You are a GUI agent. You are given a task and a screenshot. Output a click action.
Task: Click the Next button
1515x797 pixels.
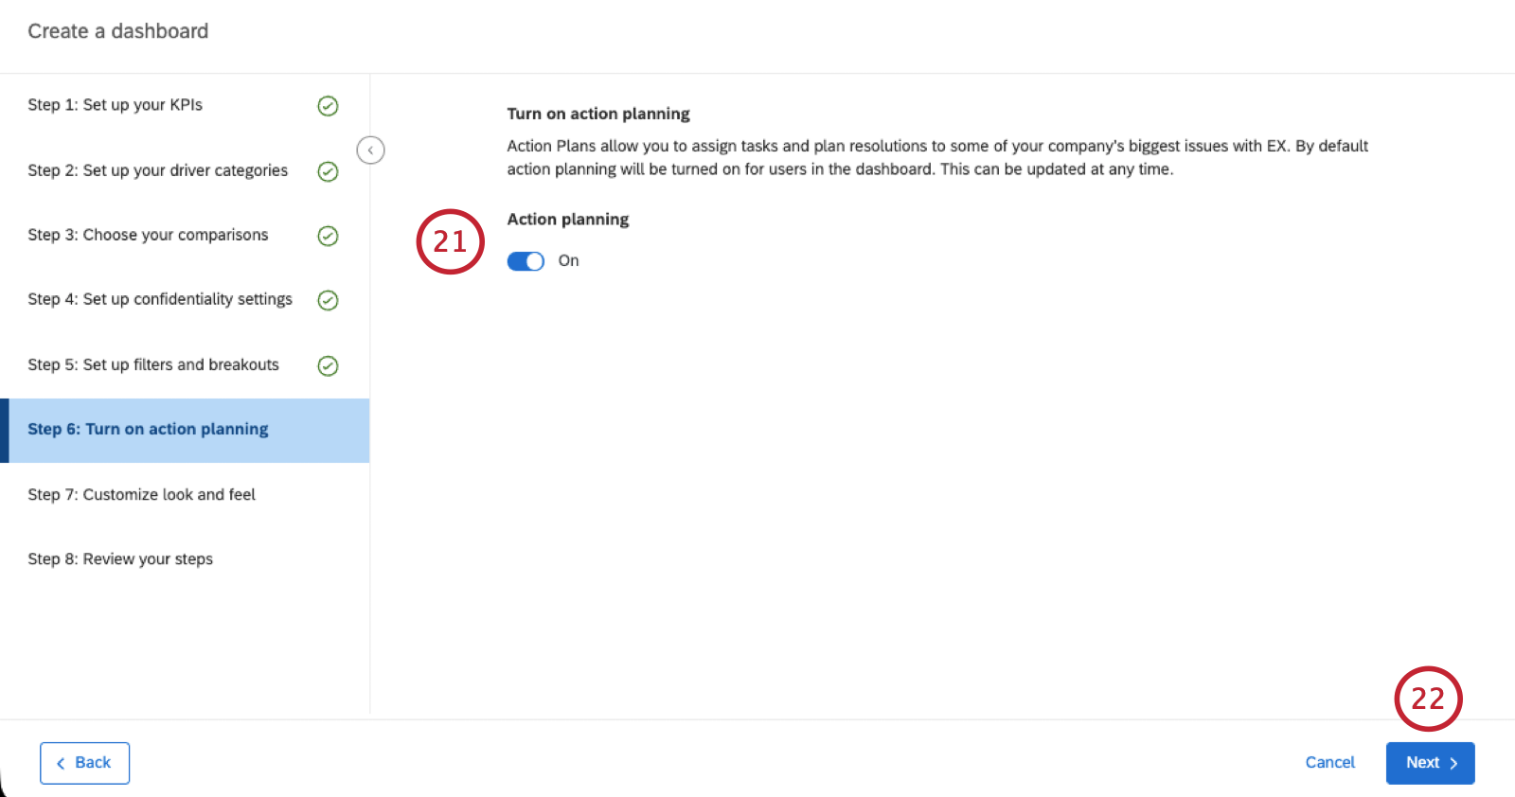pos(1430,763)
